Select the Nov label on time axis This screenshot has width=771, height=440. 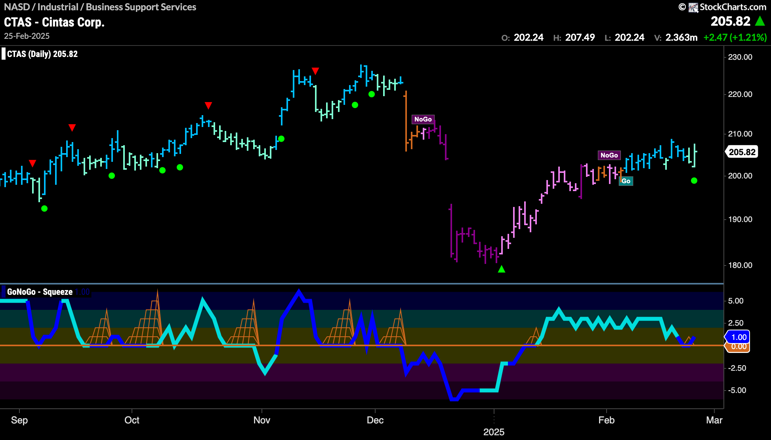(262, 420)
